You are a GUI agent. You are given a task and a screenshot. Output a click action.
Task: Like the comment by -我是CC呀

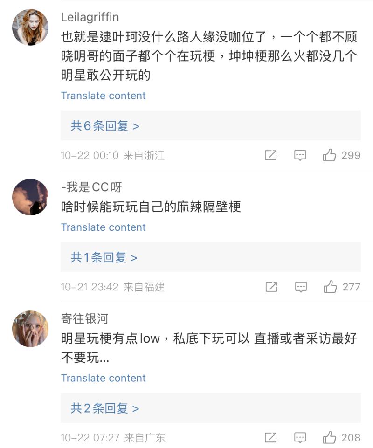coord(331,287)
